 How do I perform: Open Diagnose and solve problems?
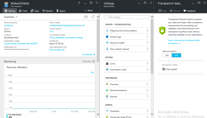(127, 30)
